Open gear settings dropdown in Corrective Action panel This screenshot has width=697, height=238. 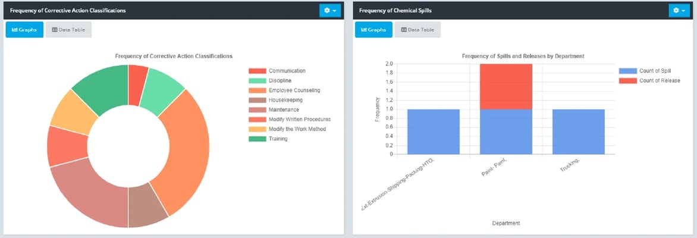point(329,11)
